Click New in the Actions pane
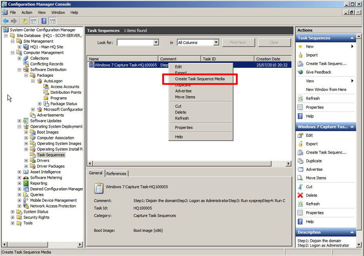Viewport: 364px width, 256px height. [310, 46]
